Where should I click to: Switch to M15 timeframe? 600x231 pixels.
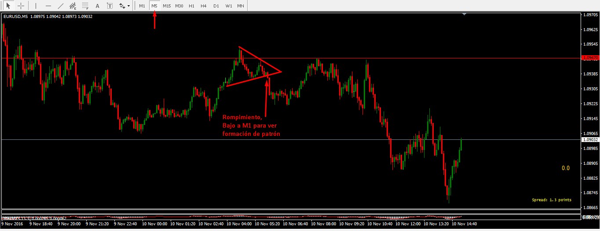[x=167, y=6]
